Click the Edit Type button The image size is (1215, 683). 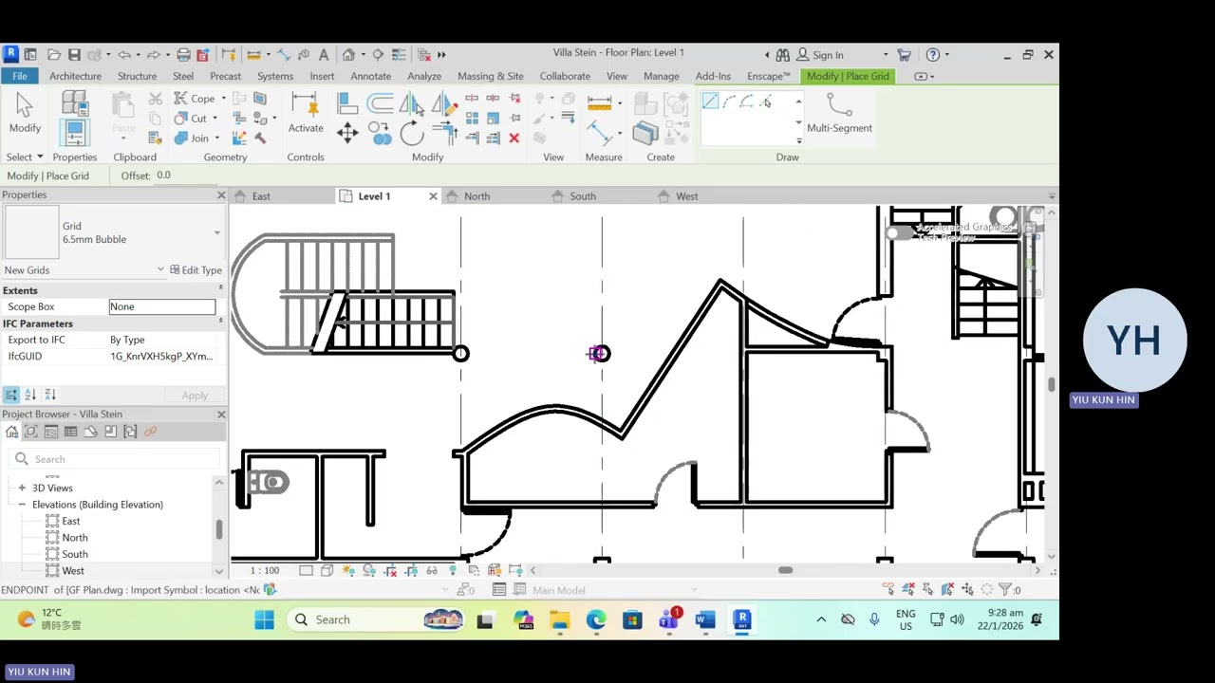coord(196,270)
